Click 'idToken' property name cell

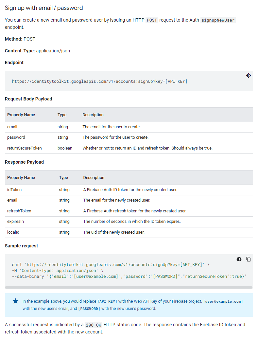click(x=14, y=190)
